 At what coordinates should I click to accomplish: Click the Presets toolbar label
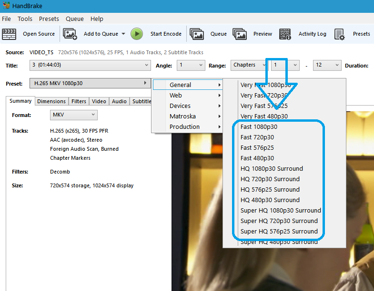coord(361,34)
